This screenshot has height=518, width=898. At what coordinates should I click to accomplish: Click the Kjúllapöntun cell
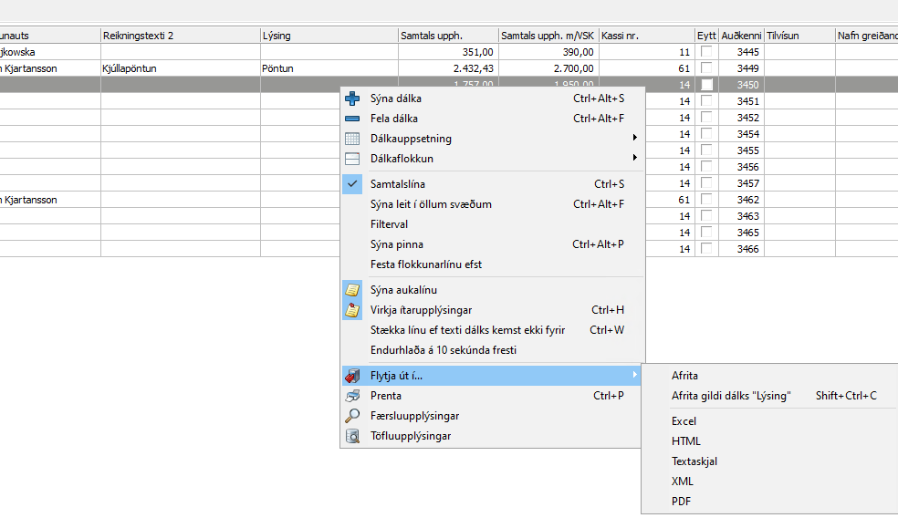(x=139, y=68)
